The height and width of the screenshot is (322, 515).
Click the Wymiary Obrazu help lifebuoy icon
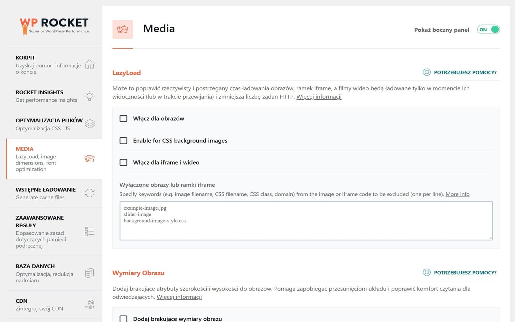pyautogui.click(x=426, y=272)
